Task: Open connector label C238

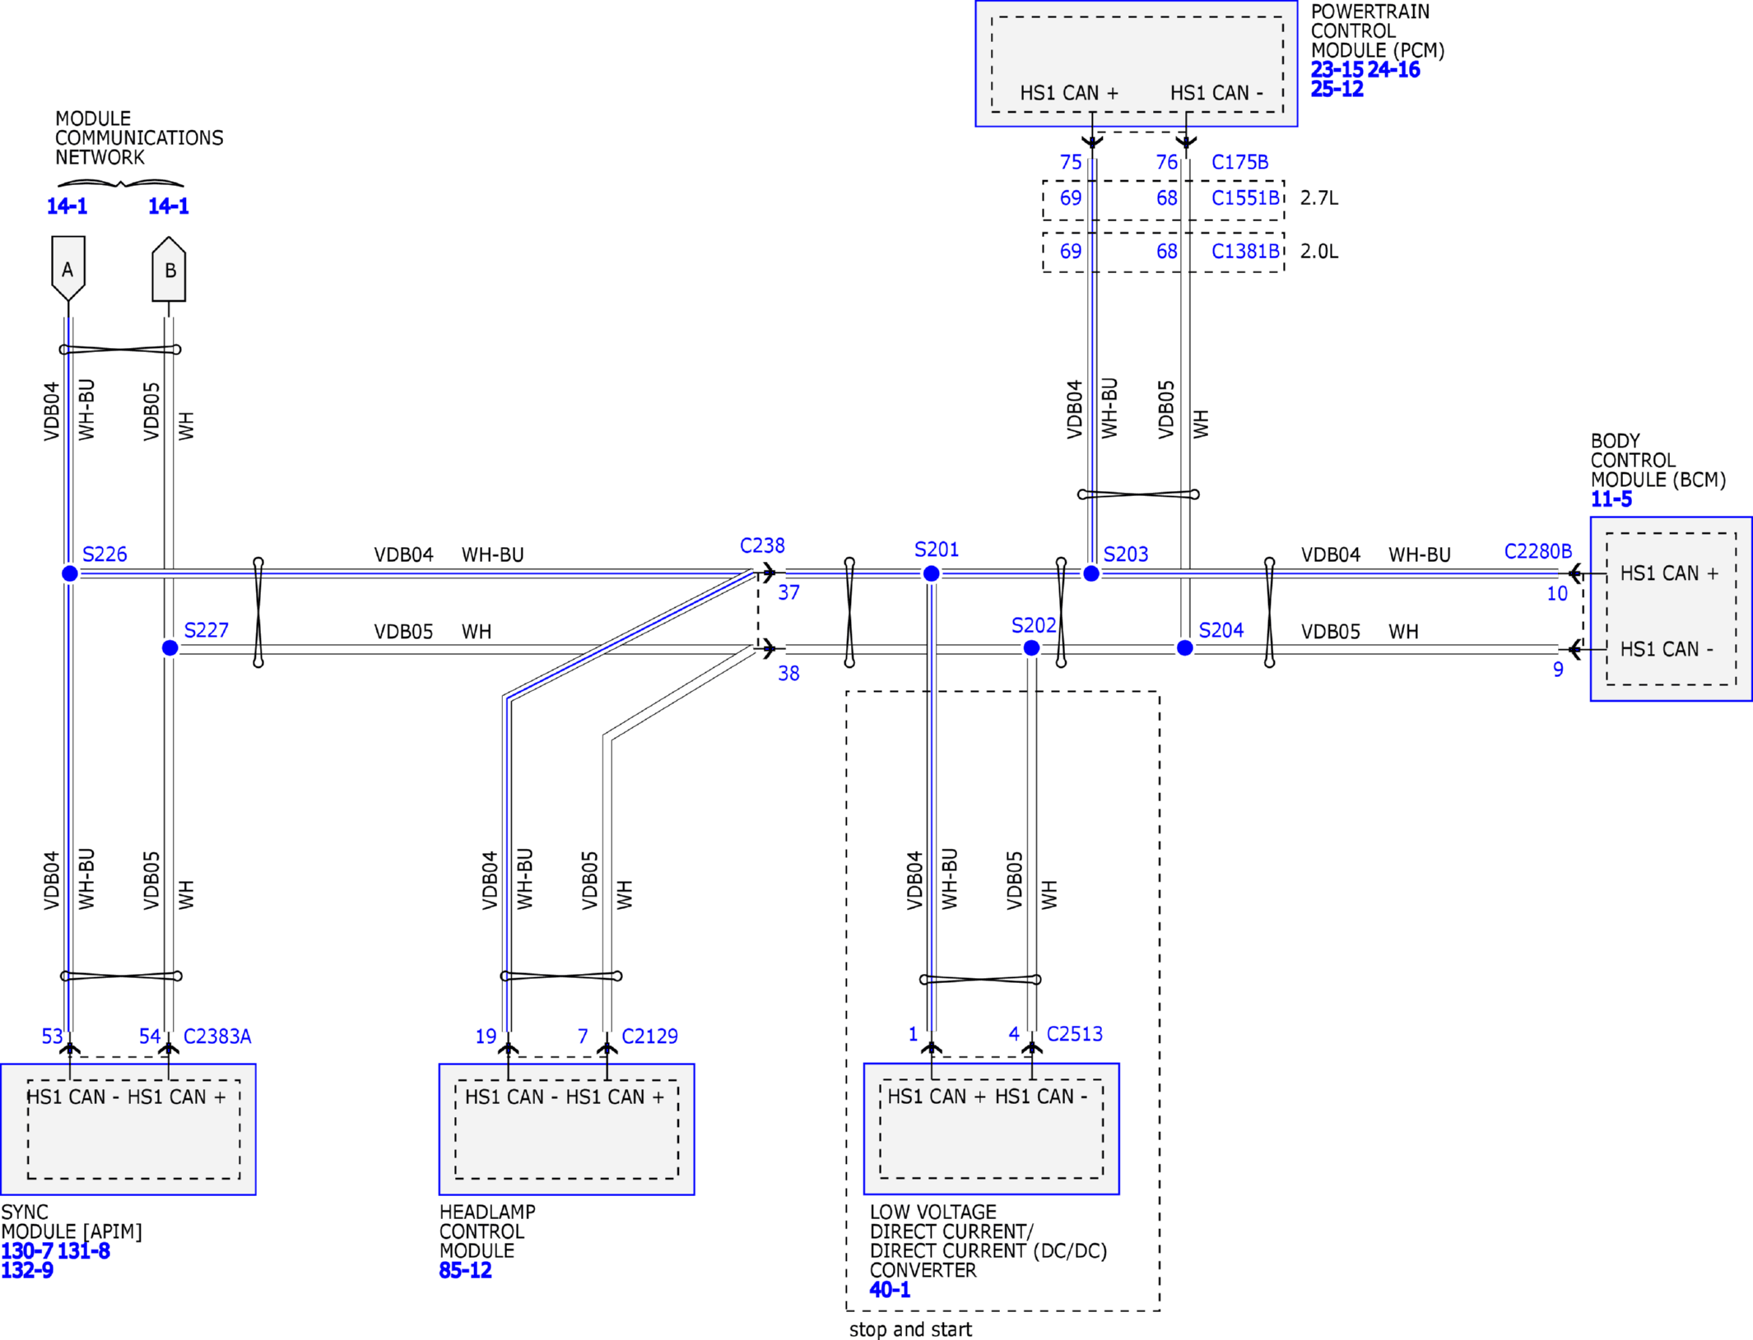Action: click(762, 546)
